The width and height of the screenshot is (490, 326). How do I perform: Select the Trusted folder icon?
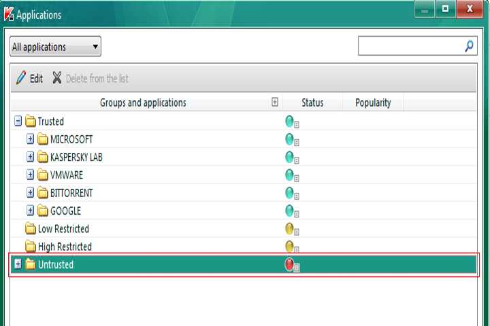(31, 121)
